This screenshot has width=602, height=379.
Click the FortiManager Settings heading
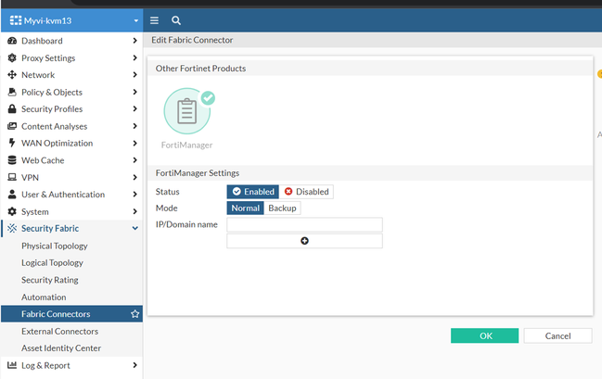click(198, 173)
